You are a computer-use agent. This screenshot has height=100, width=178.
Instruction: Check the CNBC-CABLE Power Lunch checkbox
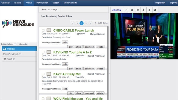tap(43, 30)
